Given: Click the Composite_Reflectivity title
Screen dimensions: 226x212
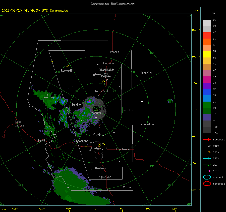Looking at the screenshot, I should tap(113, 4).
